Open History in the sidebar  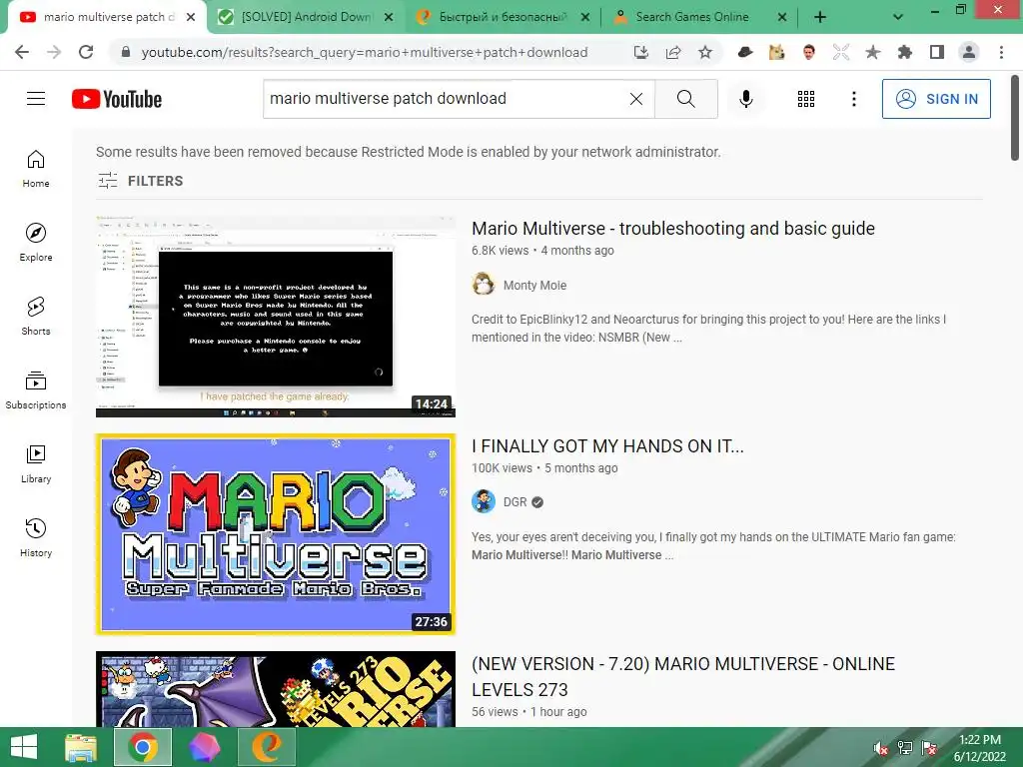[36, 537]
